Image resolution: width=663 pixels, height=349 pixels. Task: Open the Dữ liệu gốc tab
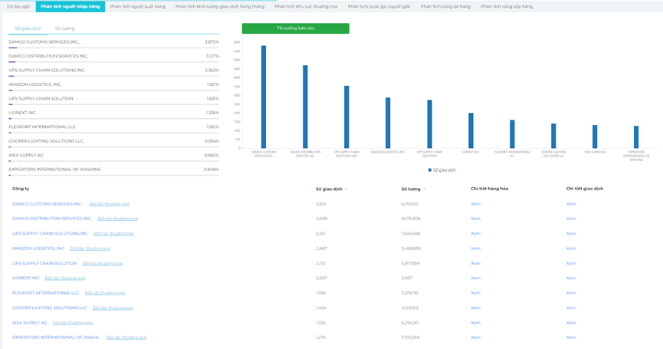(18, 6)
